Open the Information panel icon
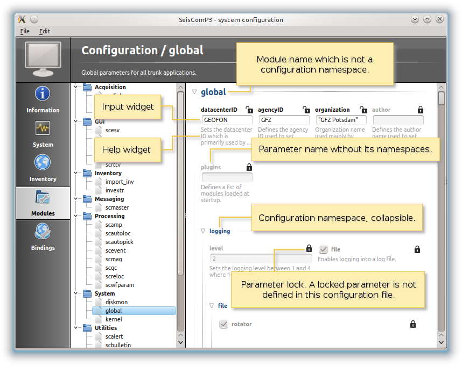The width and height of the screenshot is (462, 366). pyautogui.click(x=43, y=94)
